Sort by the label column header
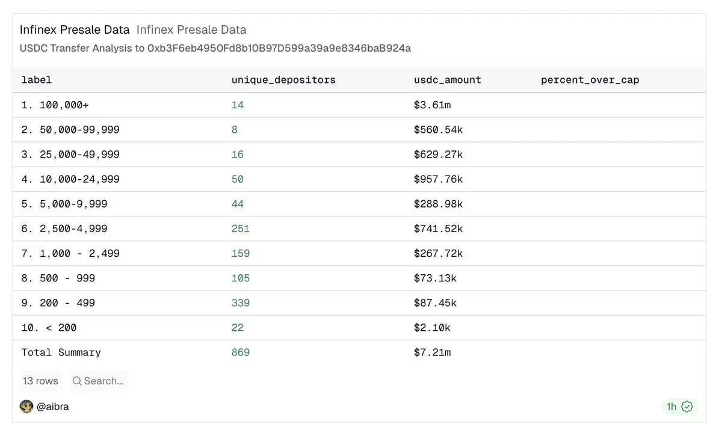 click(37, 80)
